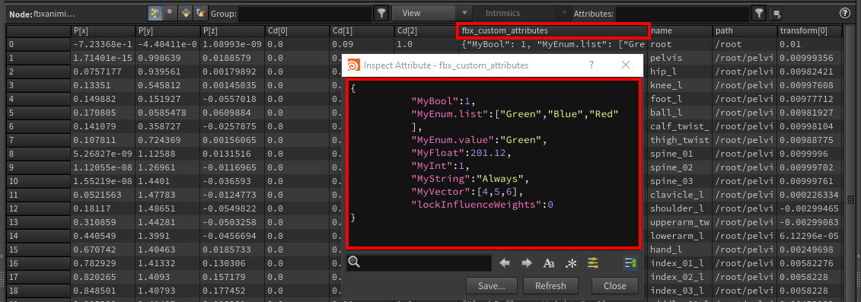Click the name cell 'spine_02'
Viewport: 861px width, 302px height.
680,167
